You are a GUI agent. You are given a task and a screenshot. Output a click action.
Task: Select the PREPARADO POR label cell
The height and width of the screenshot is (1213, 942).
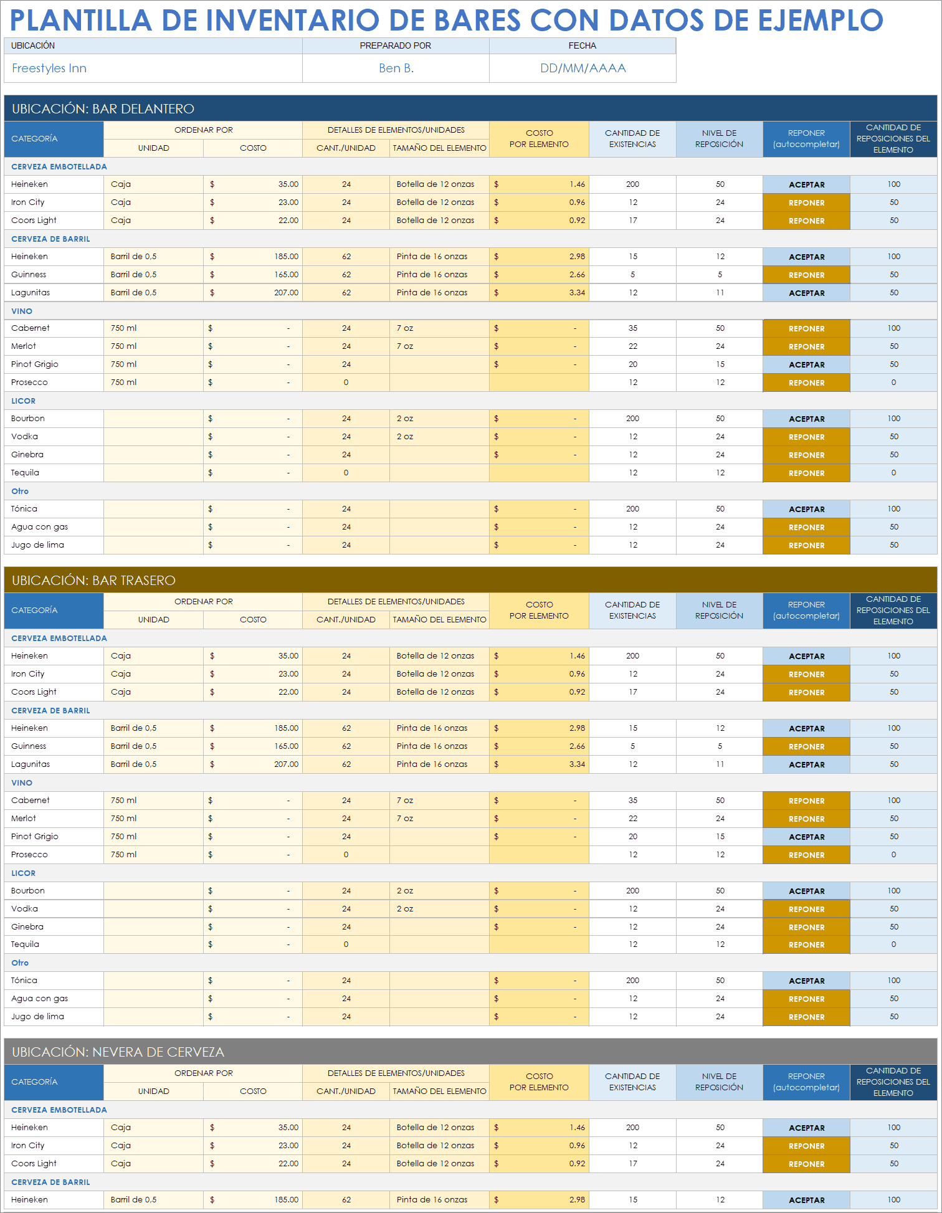(x=396, y=46)
